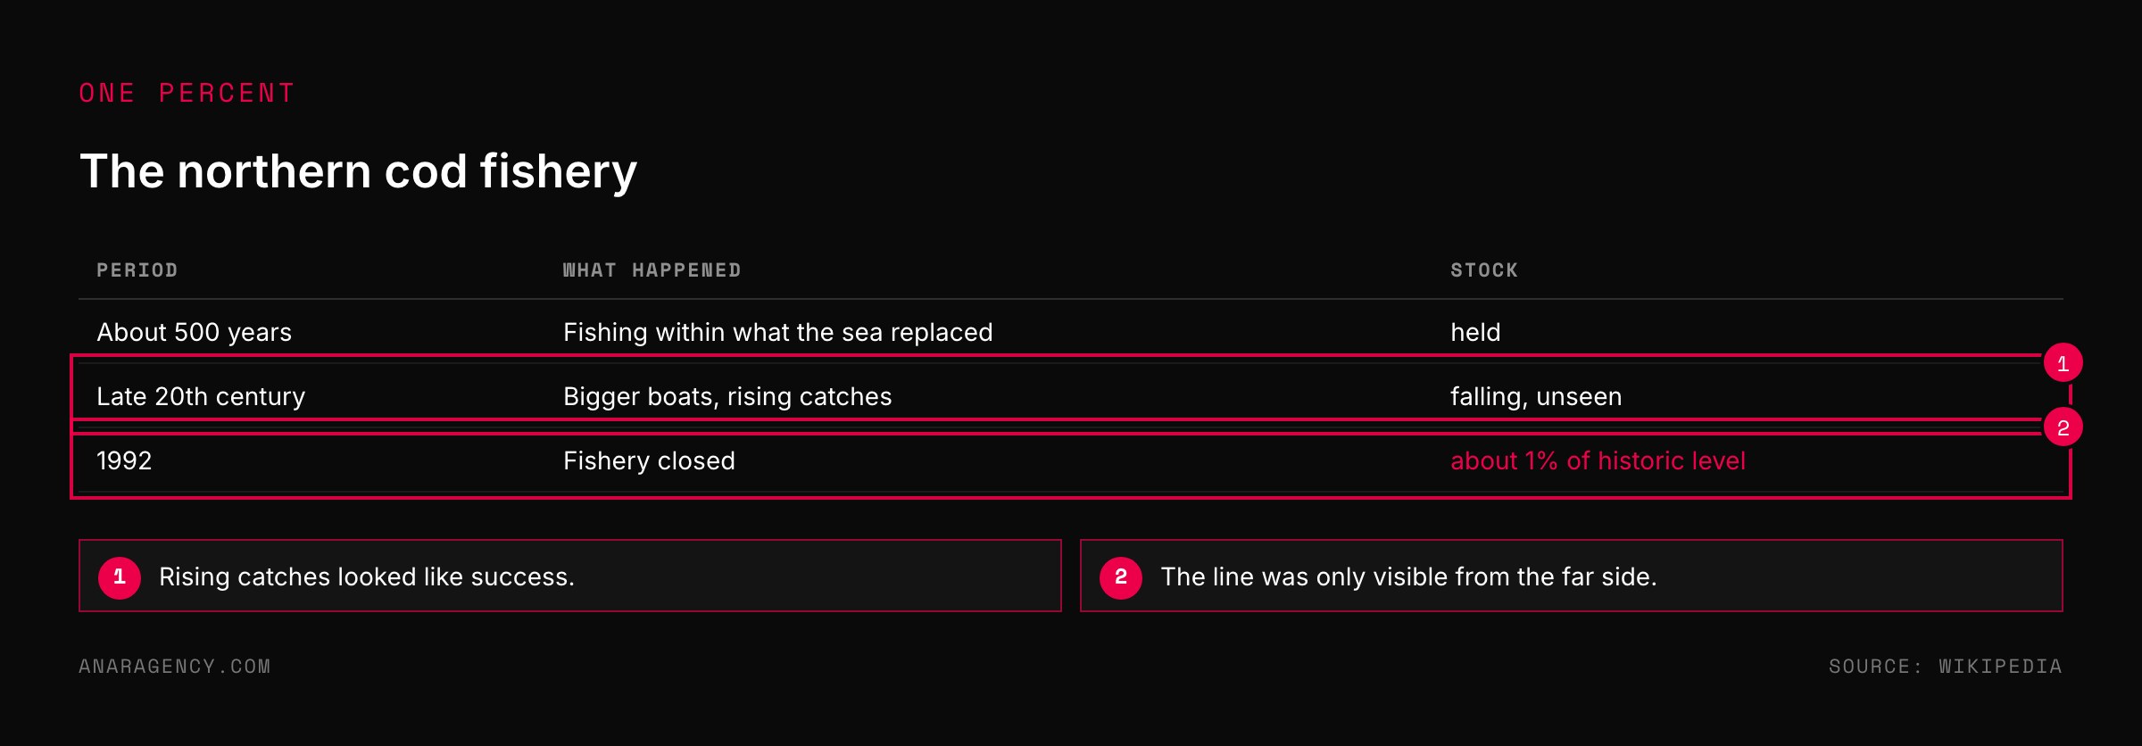Click 'Fishing within what the sea replaced'
The width and height of the screenshot is (2142, 746).
pyautogui.click(x=777, y=332)
